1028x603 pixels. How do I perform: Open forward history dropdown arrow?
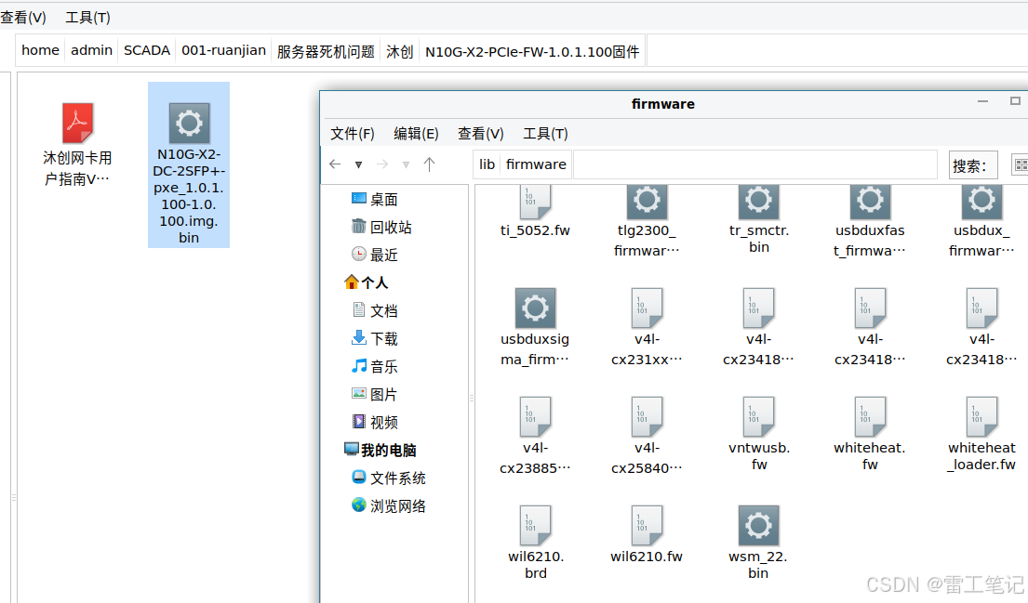pyautogui.click(x=406, y=165)
